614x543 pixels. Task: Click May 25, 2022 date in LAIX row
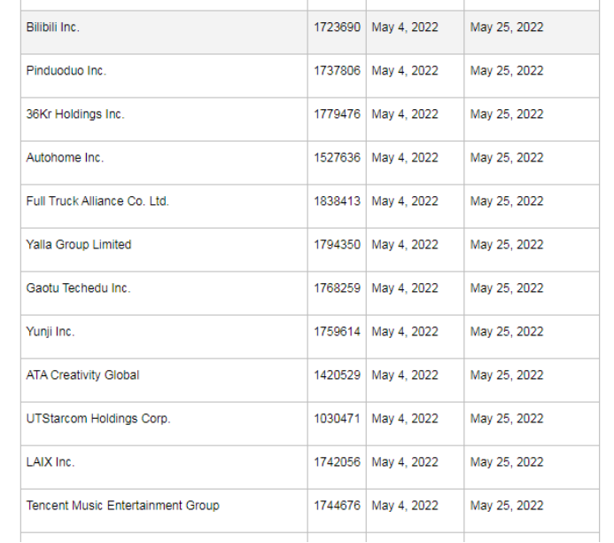click(507, 462)
